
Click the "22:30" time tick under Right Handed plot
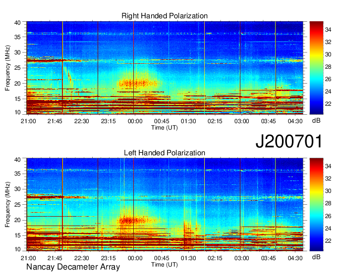(81, 121)
